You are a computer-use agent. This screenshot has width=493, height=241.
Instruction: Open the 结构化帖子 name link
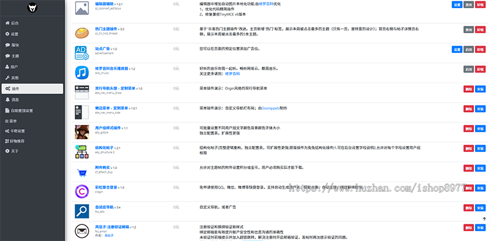tap(104, 148)
